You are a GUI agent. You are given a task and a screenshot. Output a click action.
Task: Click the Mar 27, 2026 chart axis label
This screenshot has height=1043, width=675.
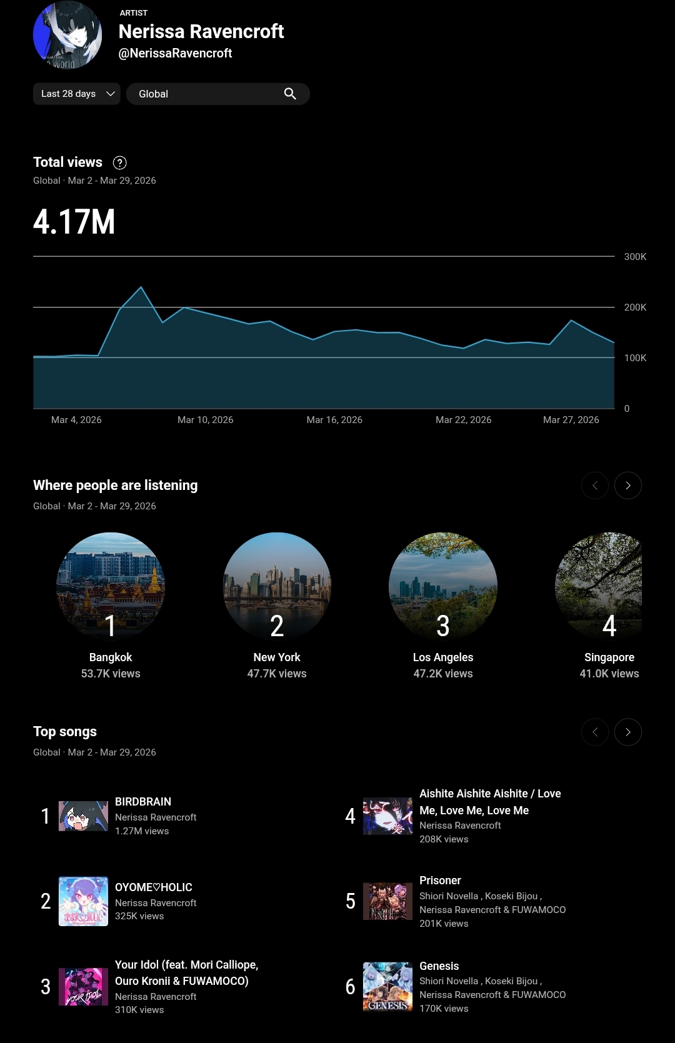(x=571, y=420)
